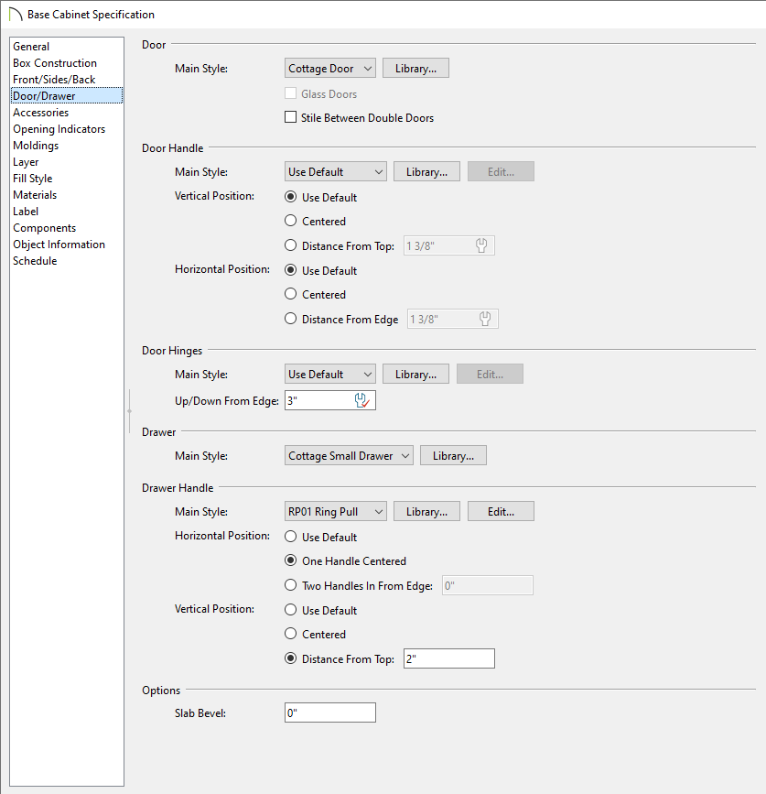Click the wrench icon in Door Handle Distance From Top field
This screenshot has width=766, height=794.
[x=481, y=245]
